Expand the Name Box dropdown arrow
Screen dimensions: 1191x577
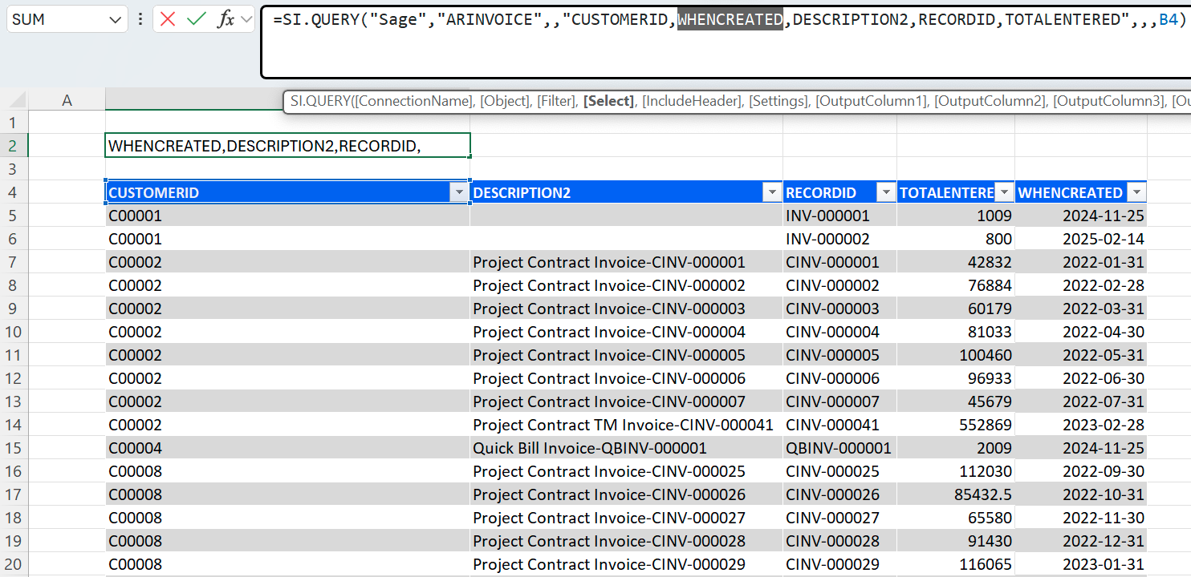point(115,19)
